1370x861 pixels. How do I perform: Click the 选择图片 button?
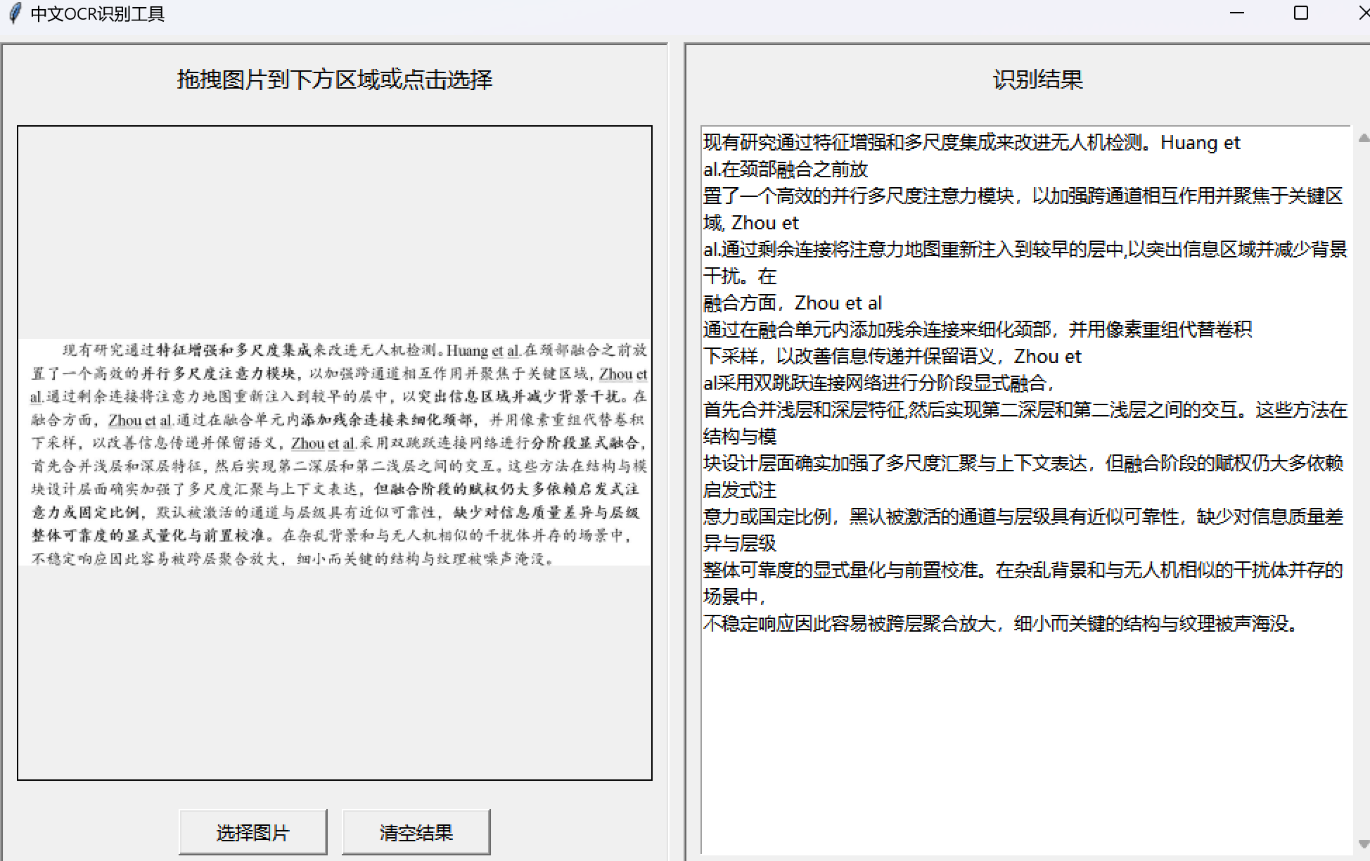click(252, 832)
